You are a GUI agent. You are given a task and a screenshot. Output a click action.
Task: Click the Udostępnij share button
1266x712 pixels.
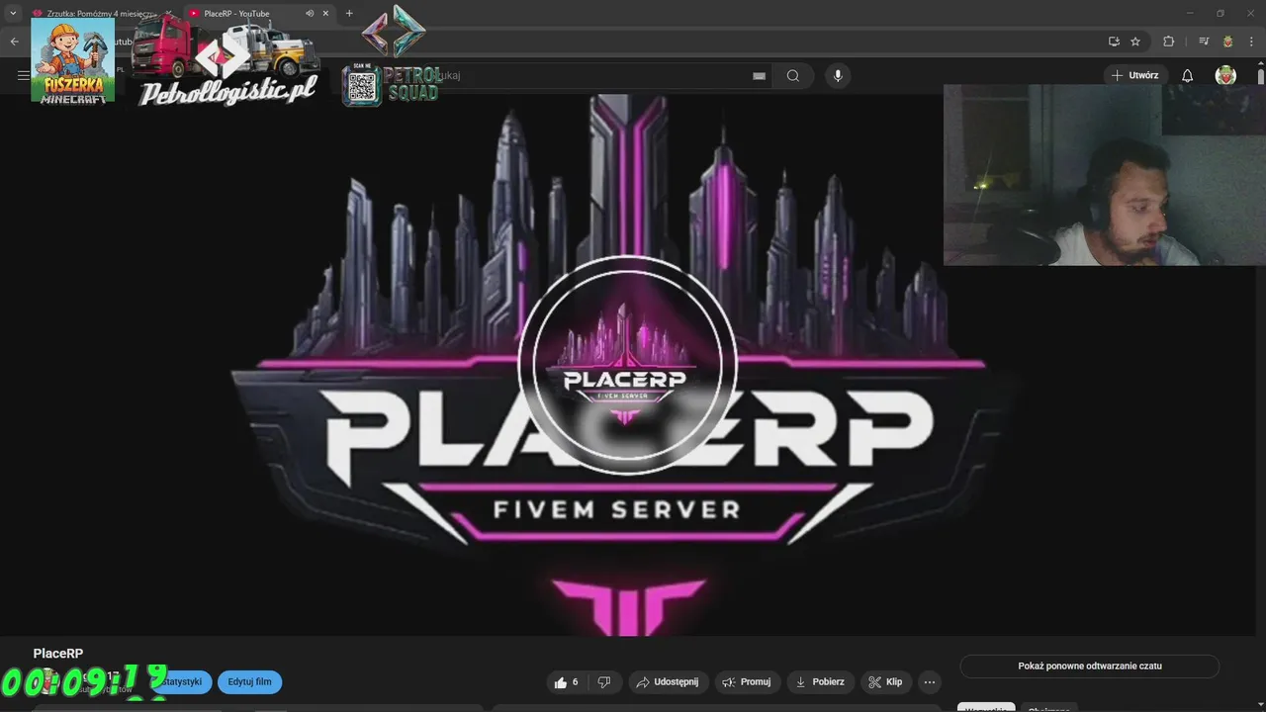(668, 682)
